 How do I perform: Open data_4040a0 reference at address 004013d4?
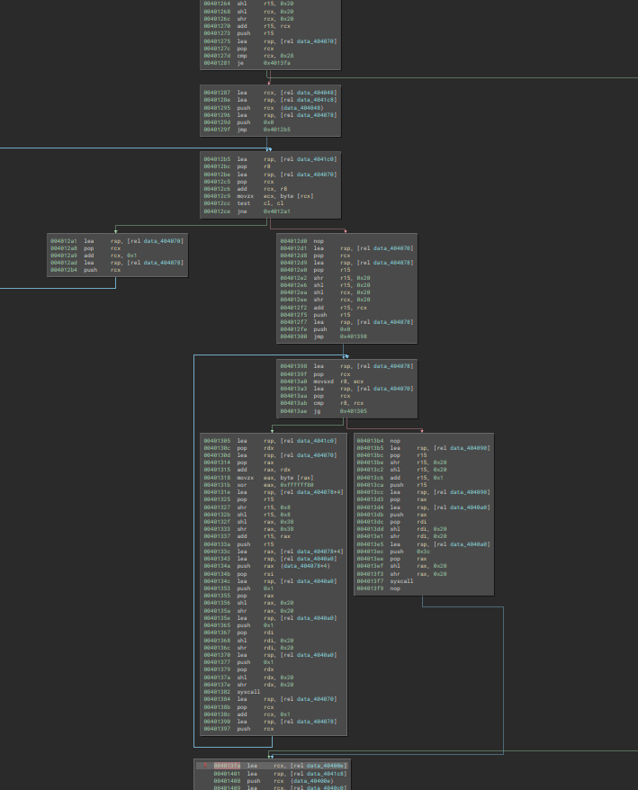(470, 507)
